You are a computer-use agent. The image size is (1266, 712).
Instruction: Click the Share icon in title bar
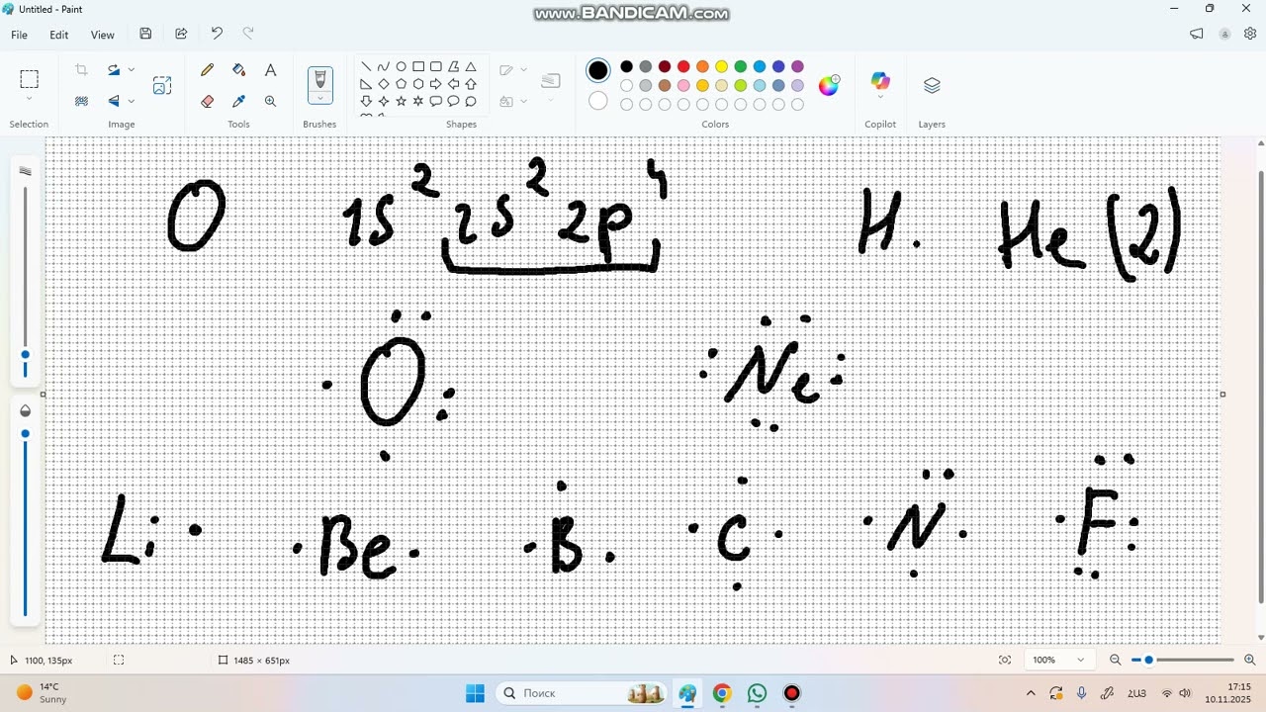(x=181, y=34)
